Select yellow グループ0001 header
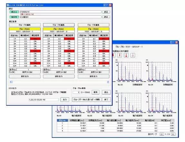The width and height of the screenshot is (185, 142). [25, 29]
